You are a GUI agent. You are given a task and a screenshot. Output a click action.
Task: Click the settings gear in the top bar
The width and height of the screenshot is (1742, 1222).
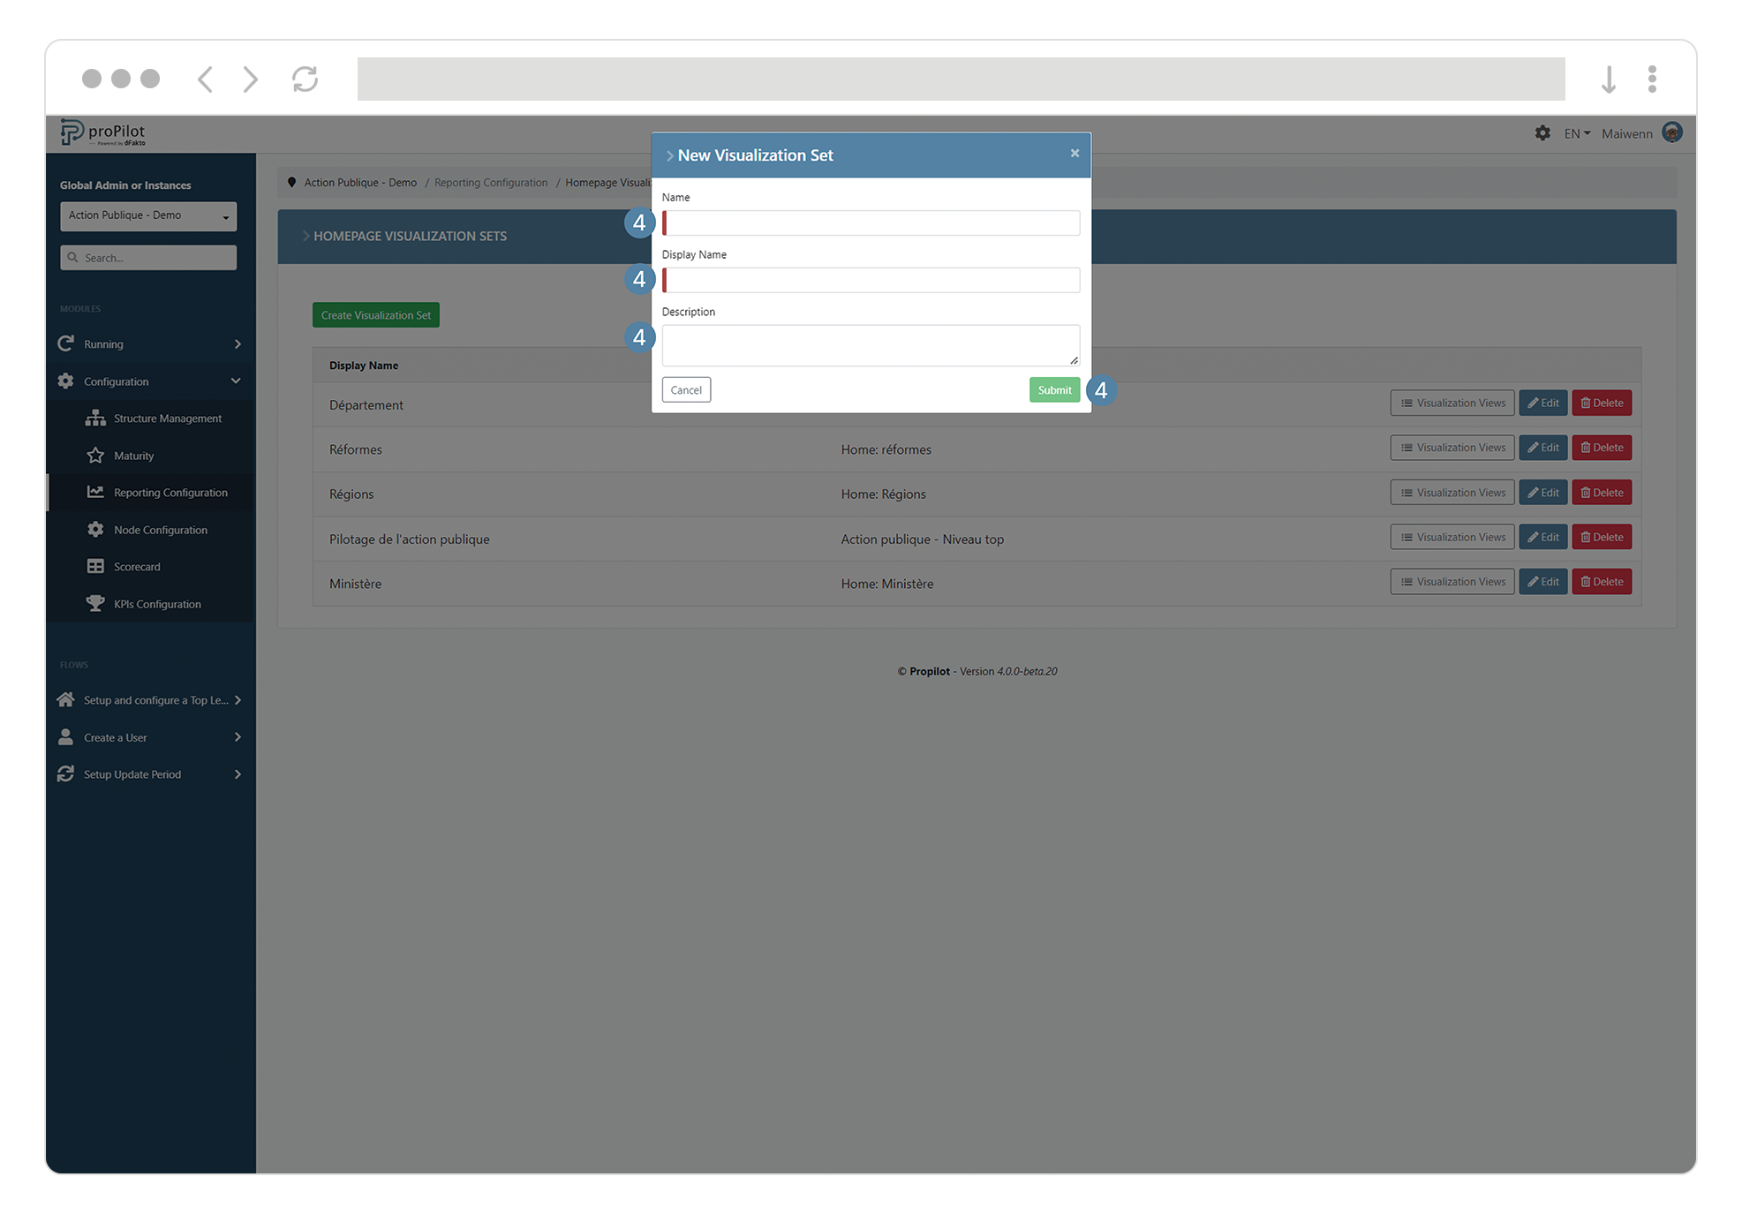pos(1542,132)
